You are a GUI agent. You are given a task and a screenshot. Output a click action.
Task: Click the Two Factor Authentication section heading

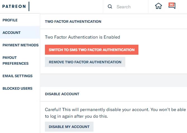(x=73, y=21)
